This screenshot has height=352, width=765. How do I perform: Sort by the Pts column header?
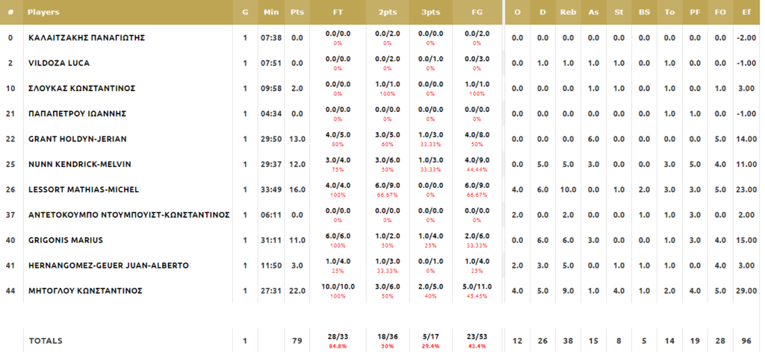coord(297,13)
